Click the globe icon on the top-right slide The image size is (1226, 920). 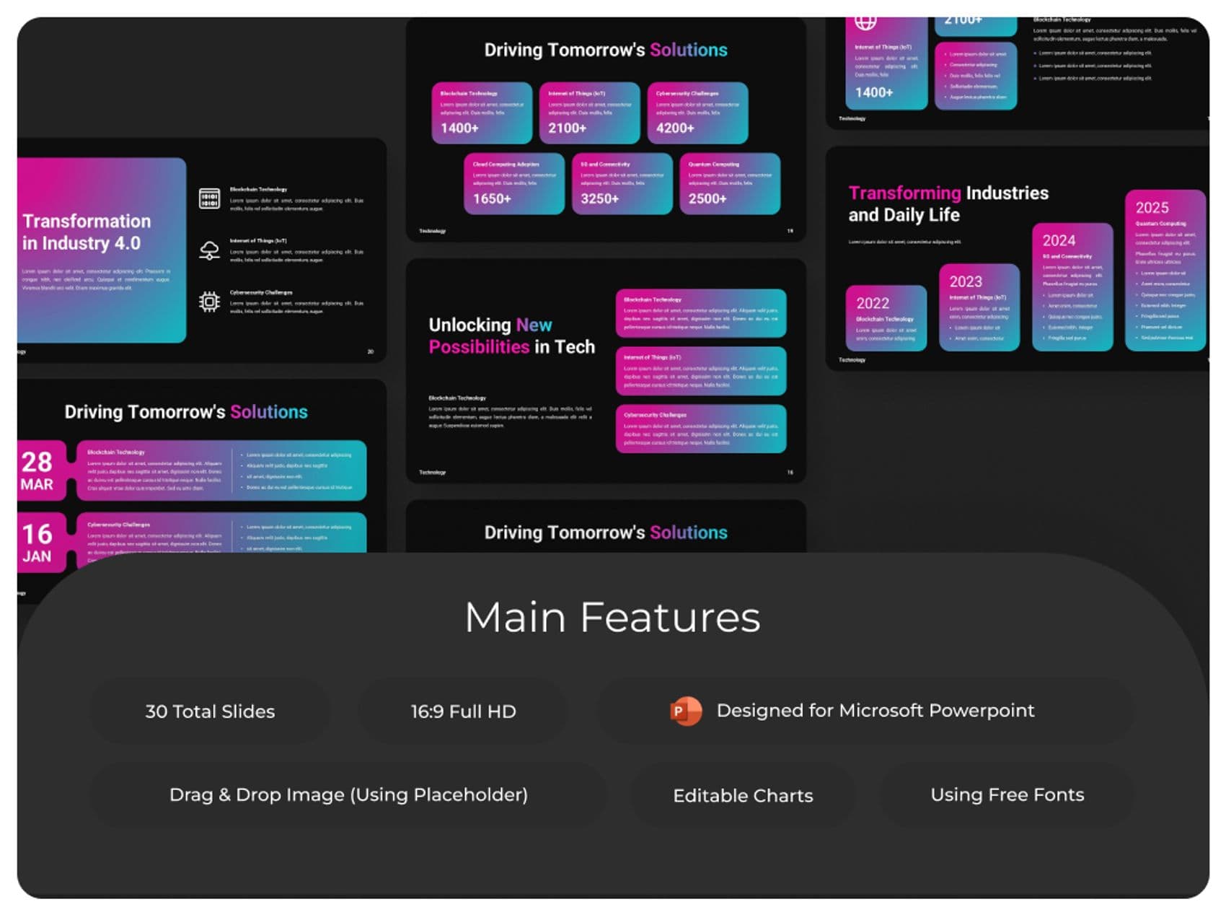click(865, 22)
